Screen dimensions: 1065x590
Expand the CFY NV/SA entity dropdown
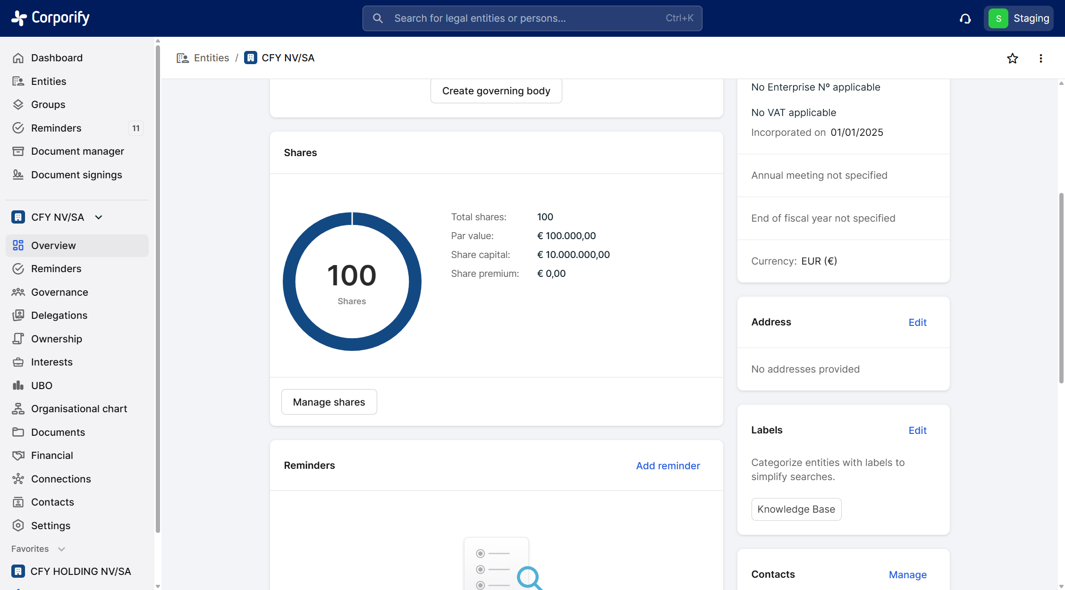[99, 217]
